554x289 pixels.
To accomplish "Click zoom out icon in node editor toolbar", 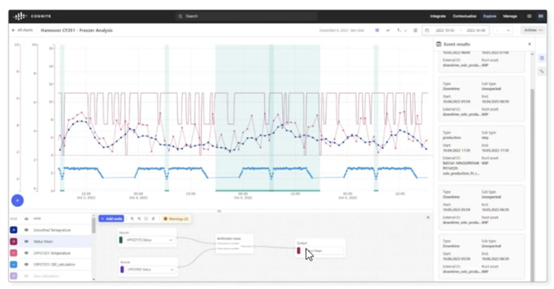I will pyautogui.click(x=139, y=219).
